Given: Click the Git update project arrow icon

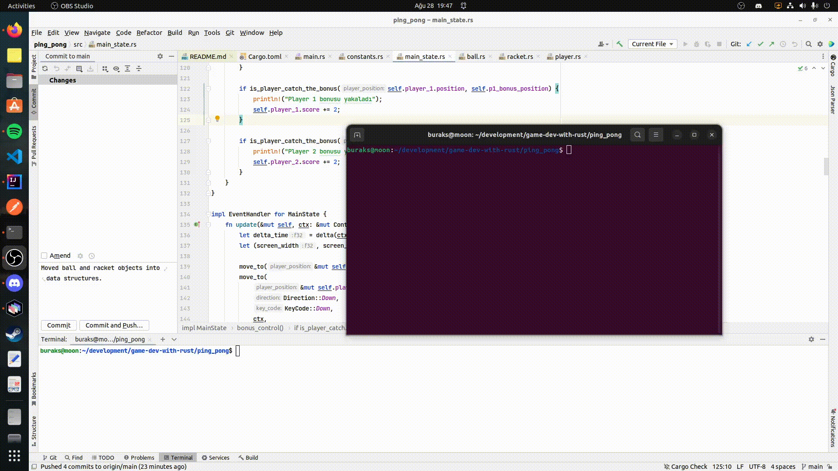Looking at the screenshot, I should (x=749, y=44).
